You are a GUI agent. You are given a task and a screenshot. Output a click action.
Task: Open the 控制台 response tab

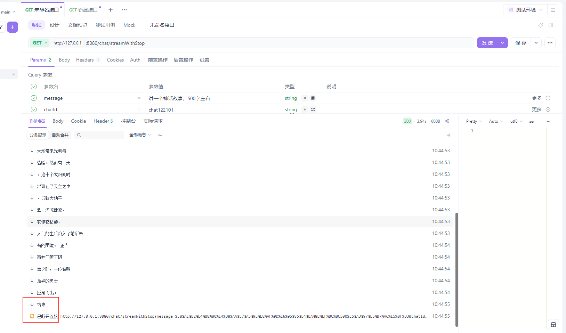[x=128, y=121]
